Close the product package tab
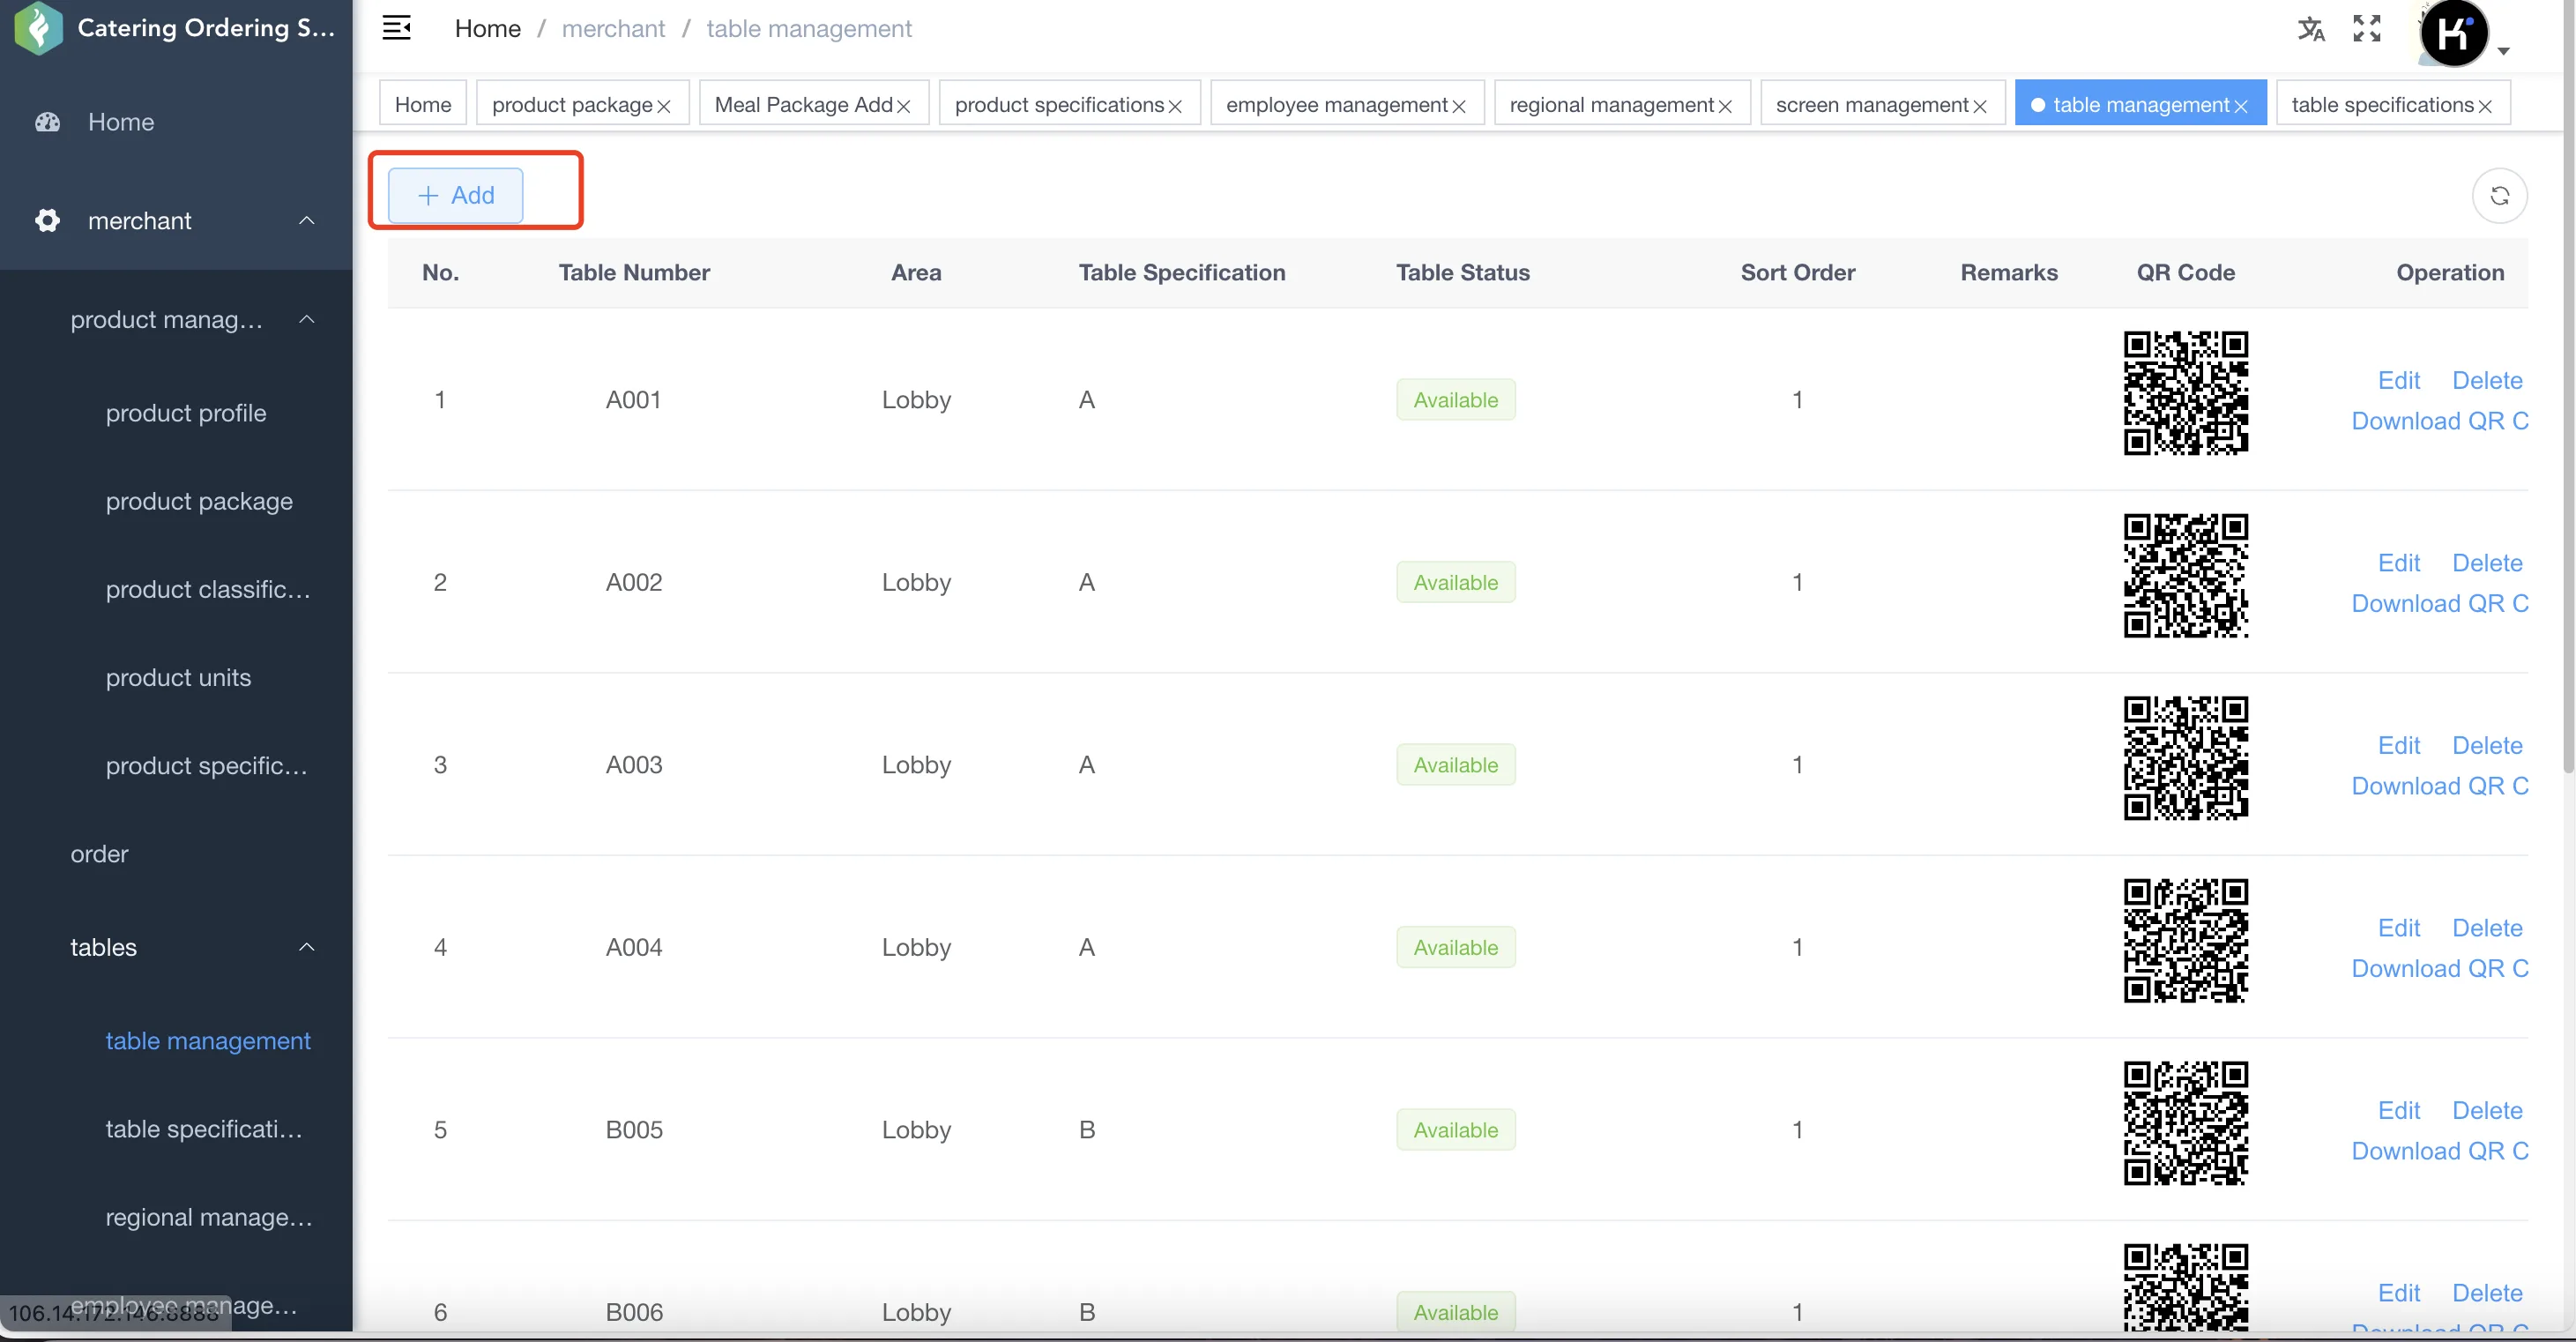 [x=664, y=106]
